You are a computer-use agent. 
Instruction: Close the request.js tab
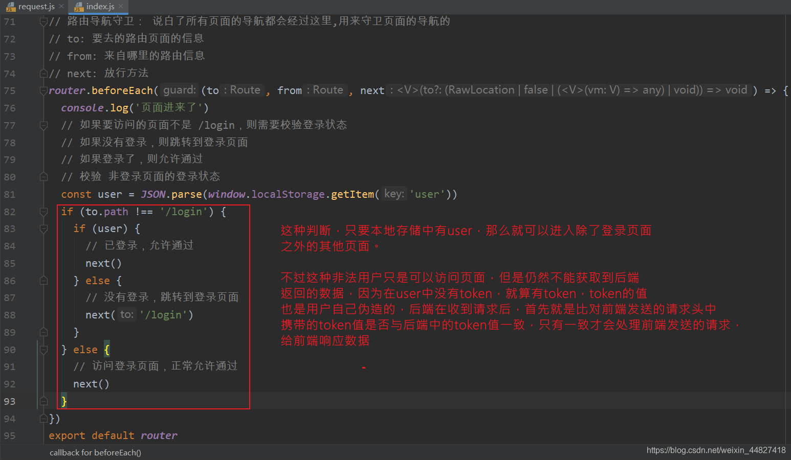(61, 7)
